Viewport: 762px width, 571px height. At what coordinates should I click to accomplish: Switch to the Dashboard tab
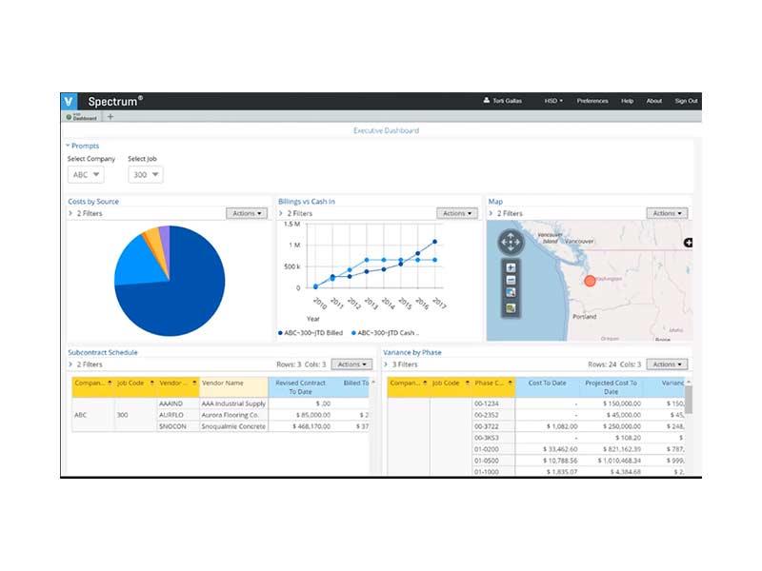82,117
